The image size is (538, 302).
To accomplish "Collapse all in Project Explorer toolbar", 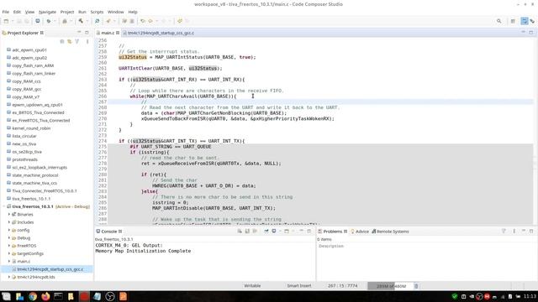I will tap(62, 41).
